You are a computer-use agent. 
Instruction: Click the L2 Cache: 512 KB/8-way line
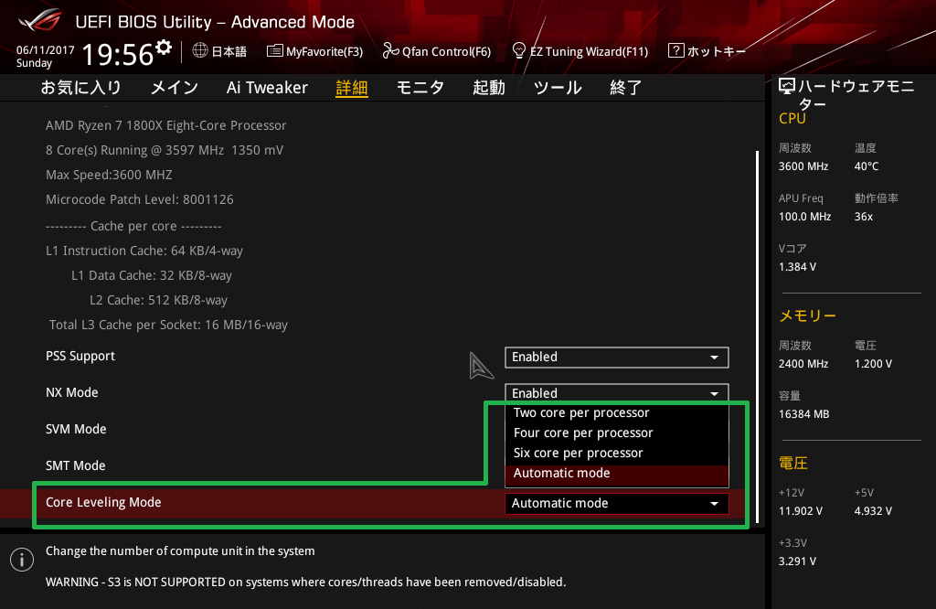coord(158,300)
